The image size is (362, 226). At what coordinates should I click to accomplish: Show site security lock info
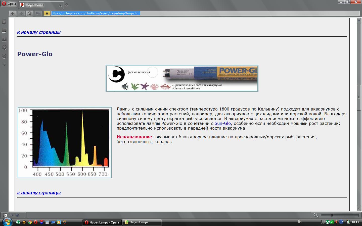pos(47,13)
